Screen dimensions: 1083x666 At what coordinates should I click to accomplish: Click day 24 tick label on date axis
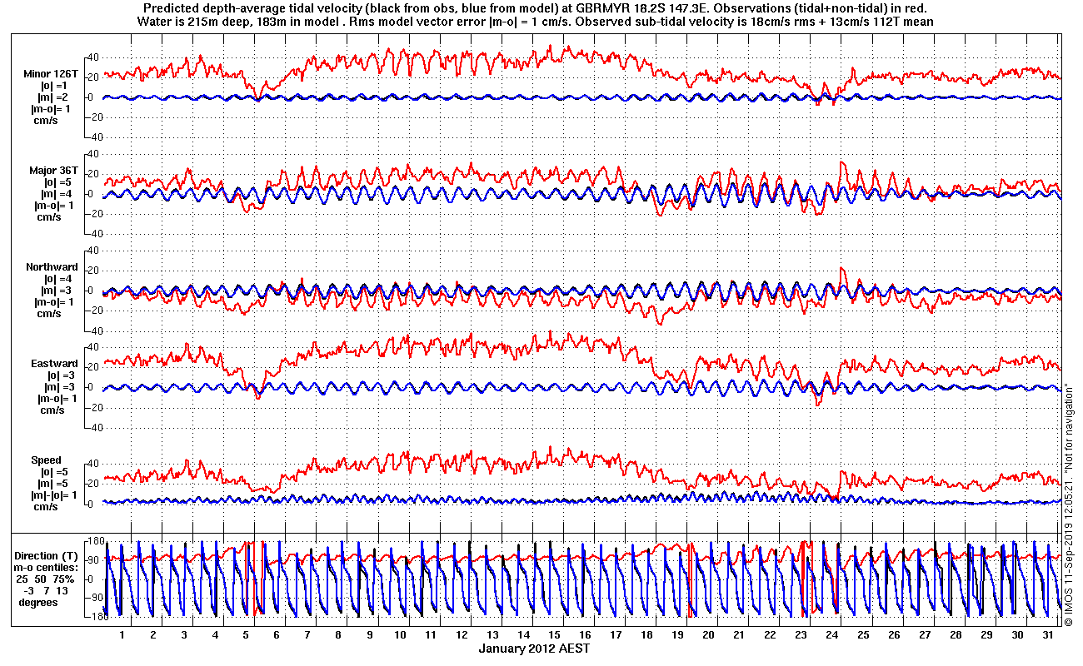pyautogui.click(x=831, y=635)
